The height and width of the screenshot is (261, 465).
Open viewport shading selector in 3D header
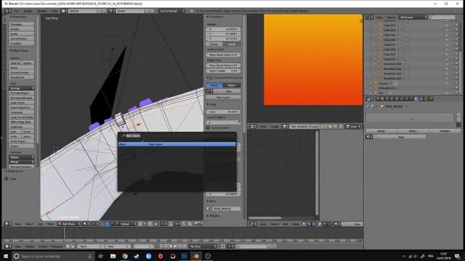coord(86,224)
